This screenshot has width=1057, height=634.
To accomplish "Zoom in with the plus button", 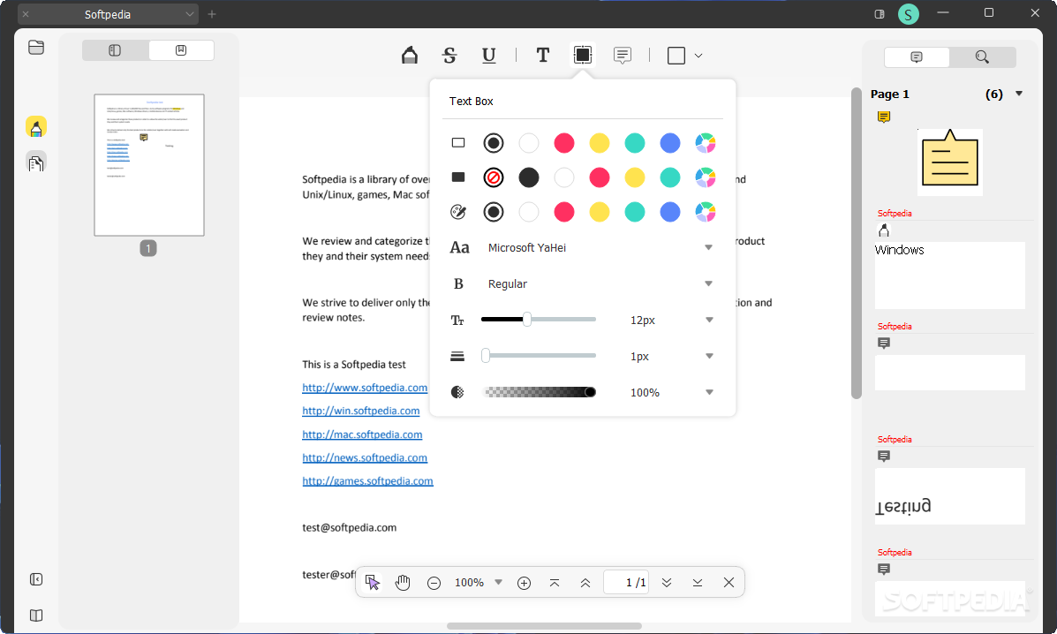I will (x=524, y=583).
